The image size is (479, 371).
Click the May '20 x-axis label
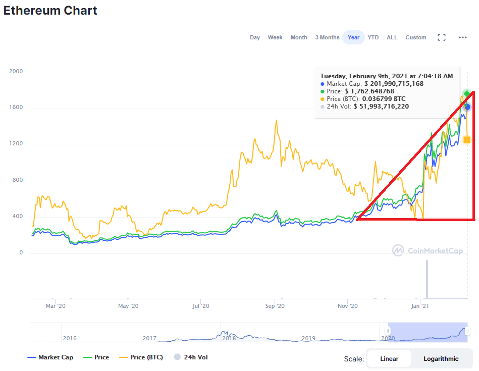[x=128, y=306]
